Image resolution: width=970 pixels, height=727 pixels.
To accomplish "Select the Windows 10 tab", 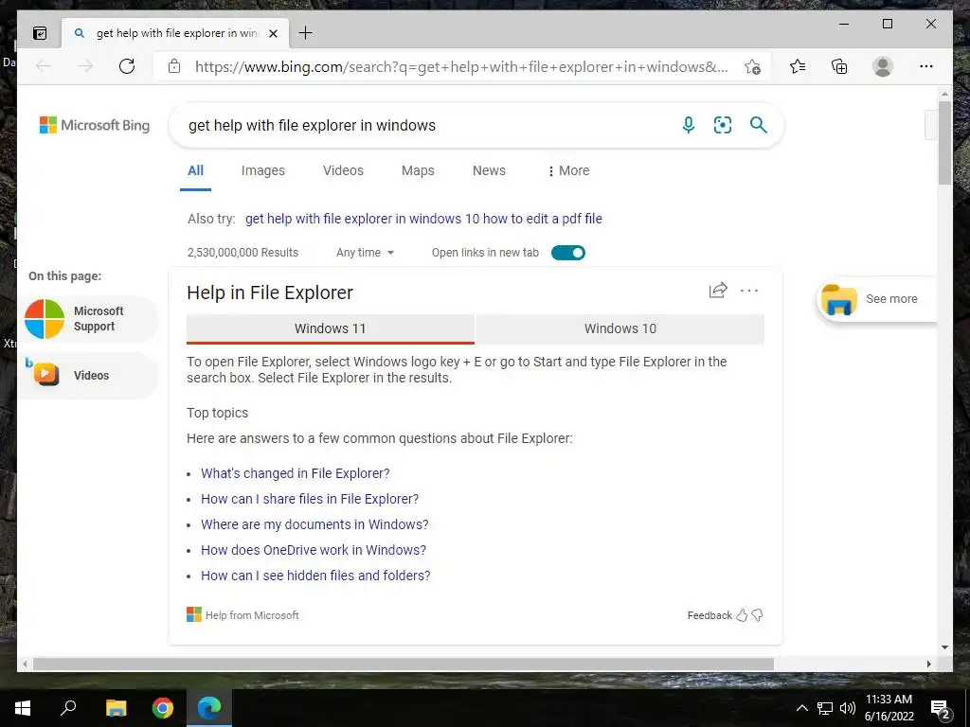I will click(x=620, y=328).
